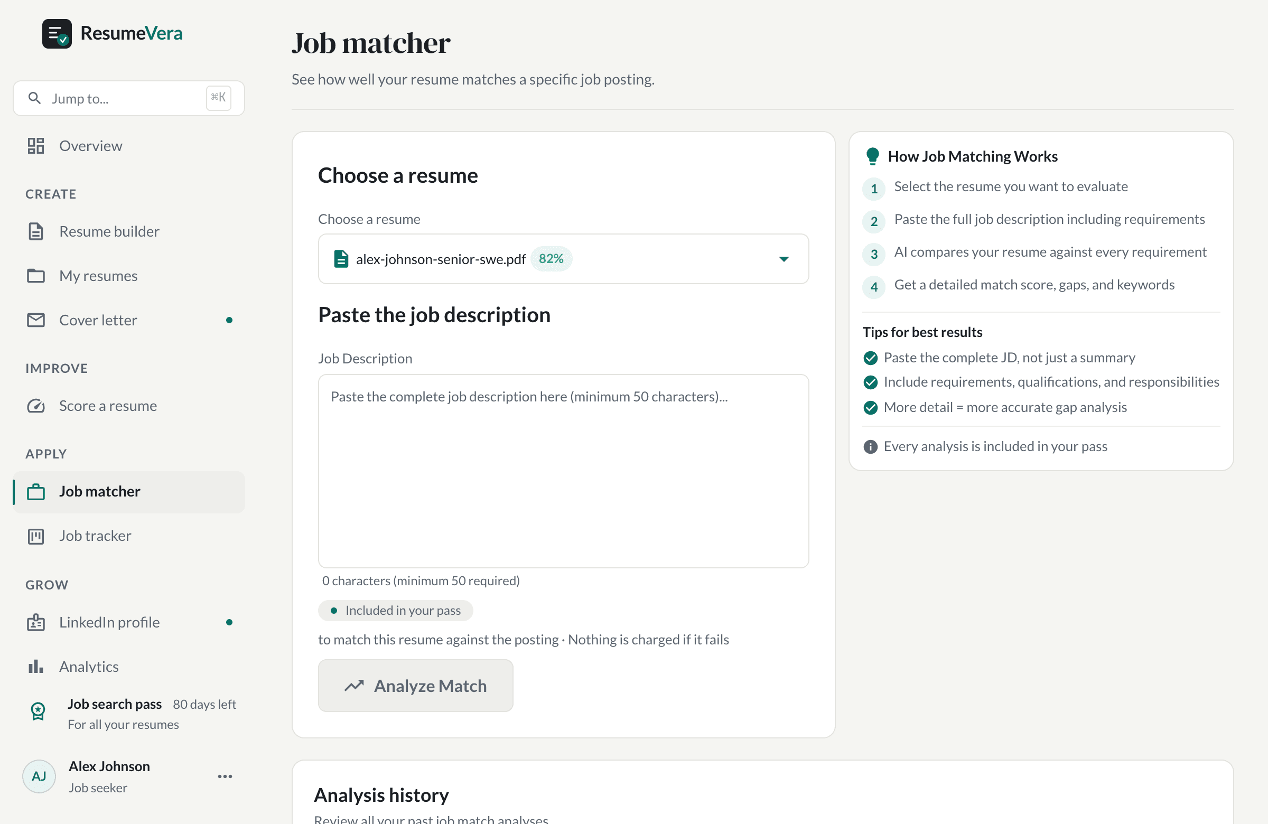Click the green dot next to Cover letter
The image size is (1268, 824).
click(229, 320)
